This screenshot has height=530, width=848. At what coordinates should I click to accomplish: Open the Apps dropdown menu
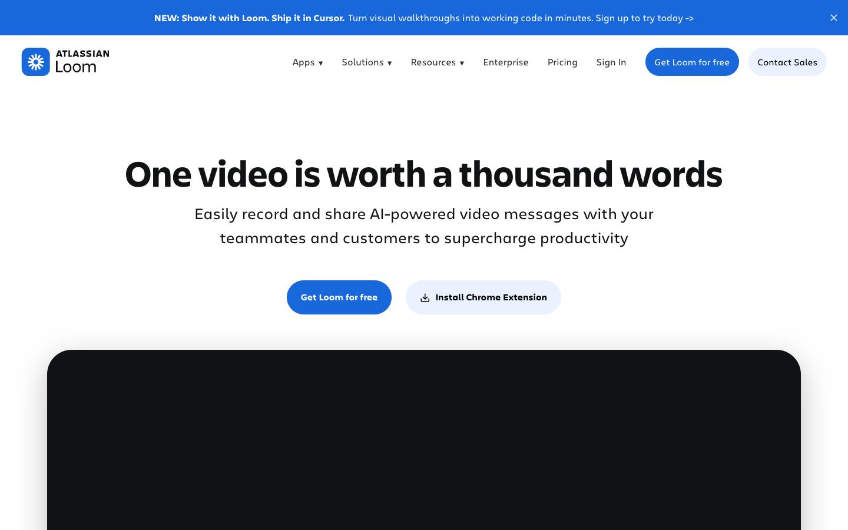tap(307, 62)
